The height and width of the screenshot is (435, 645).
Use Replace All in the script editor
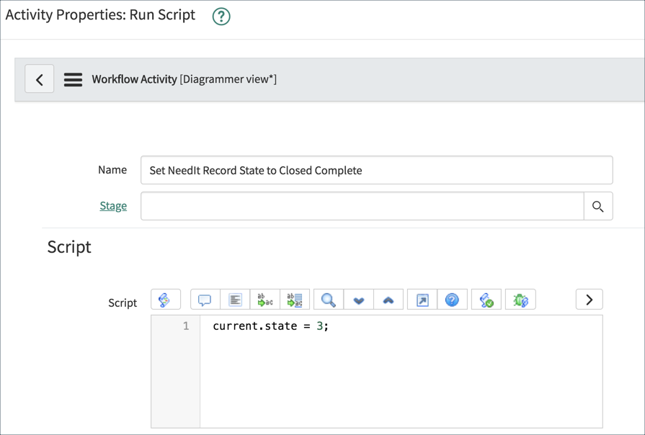(293, 299)
